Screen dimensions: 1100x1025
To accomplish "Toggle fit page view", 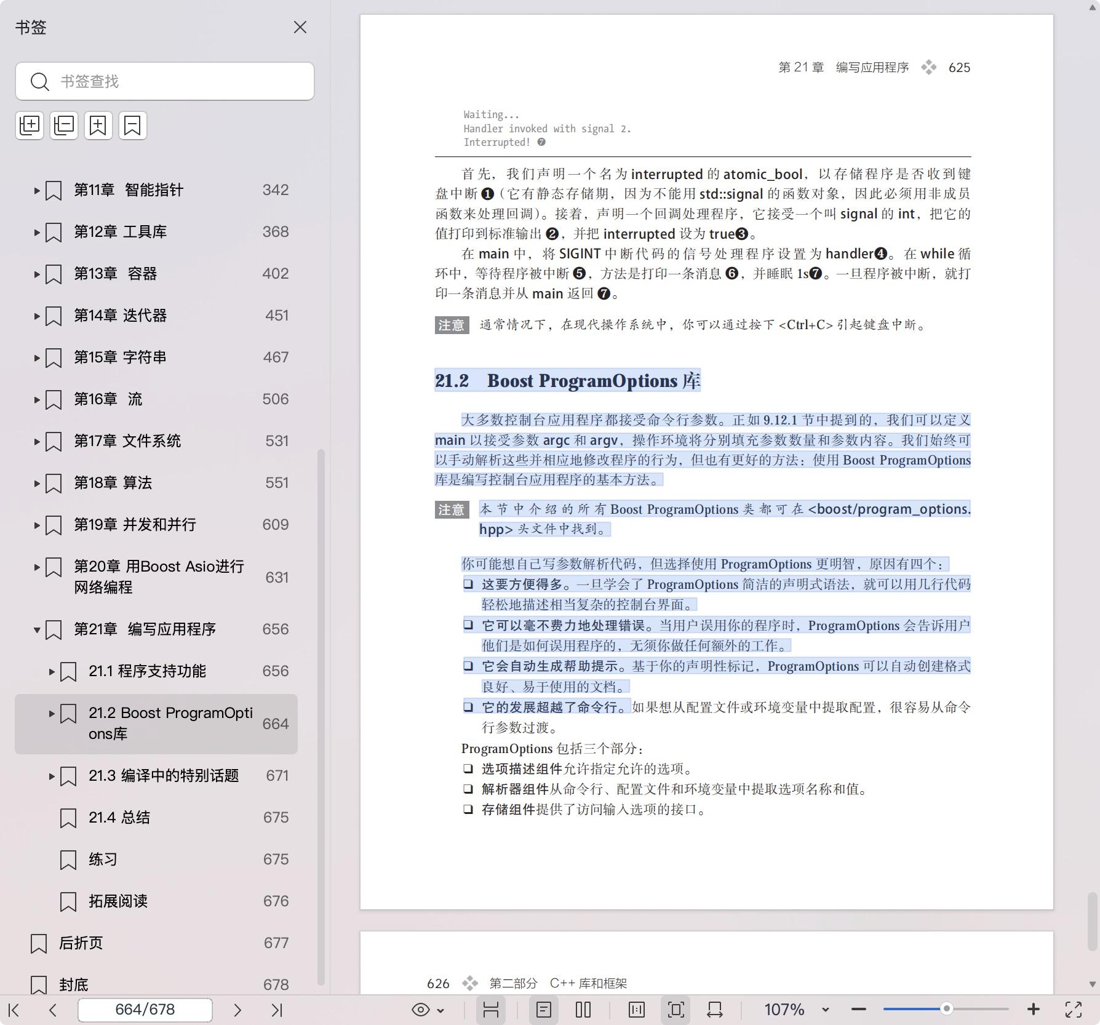I will [676, 1010].
